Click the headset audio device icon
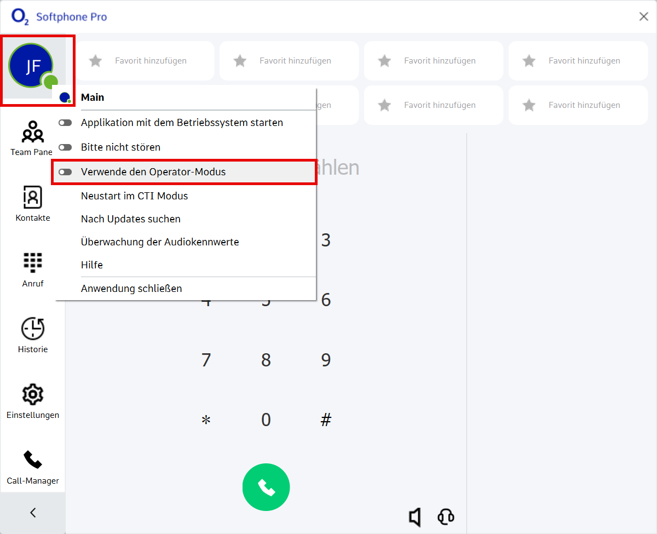 click(446, 516)
